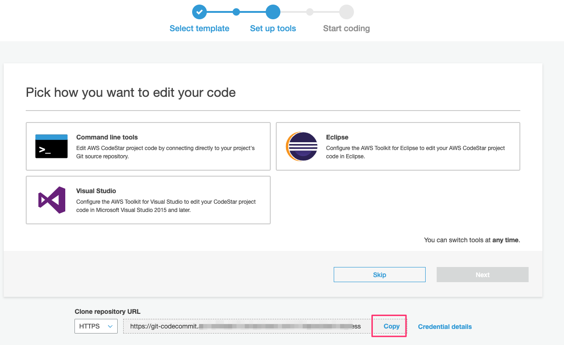
Task: Click the Clone repository URL label
Action: click(108, 312)
